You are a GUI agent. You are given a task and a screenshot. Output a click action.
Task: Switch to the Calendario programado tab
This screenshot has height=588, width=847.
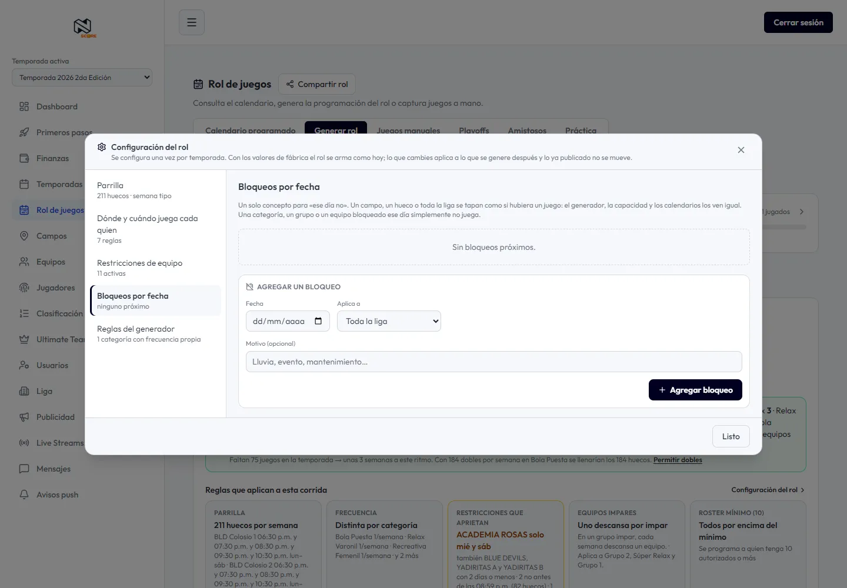(x=251, y=130)
